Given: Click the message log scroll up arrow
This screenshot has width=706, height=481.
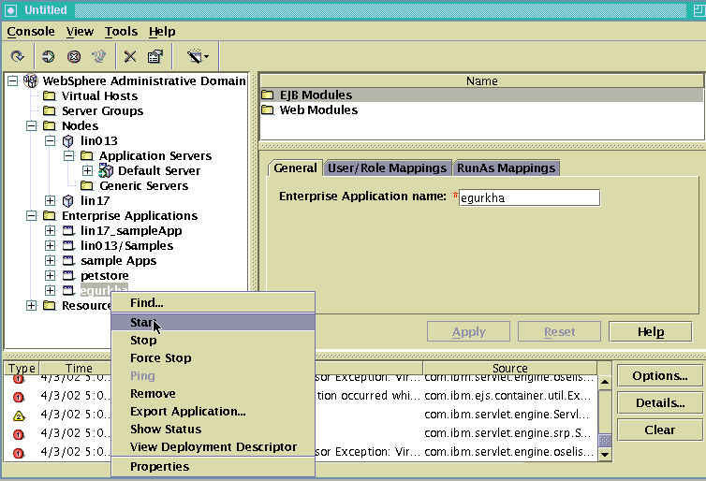Looking at the screenshot, I should pos(605,382).
